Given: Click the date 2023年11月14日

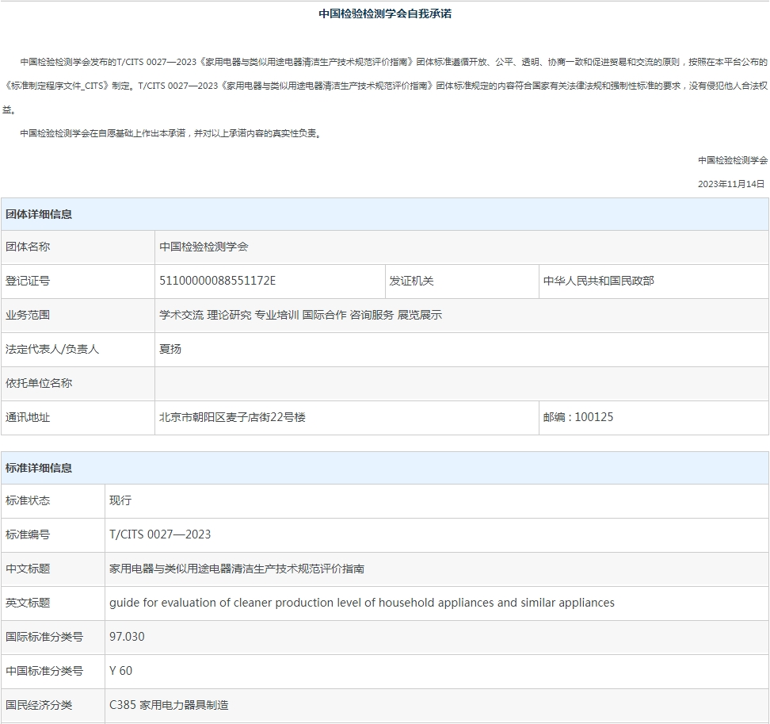Looking at the screenshot, I should (x=731, y=184).
